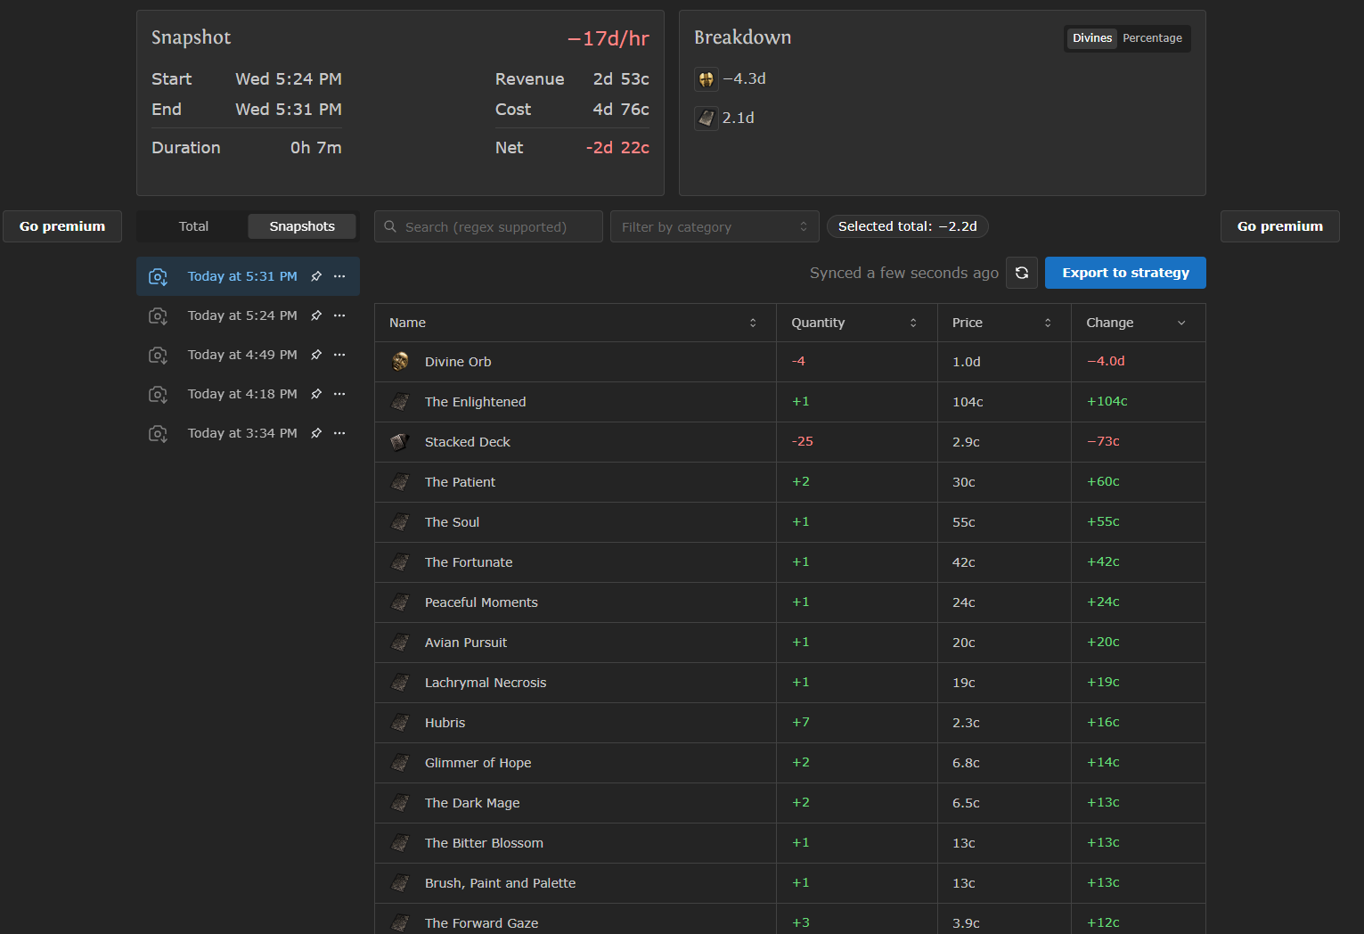Click The Enlightened 104c price cell
1364x934 pixels.
click(x=1004, y=402)
